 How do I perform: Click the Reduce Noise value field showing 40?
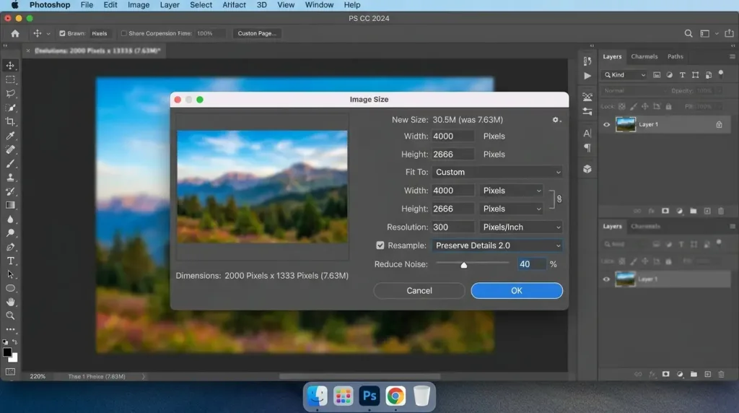coord(531,264)
